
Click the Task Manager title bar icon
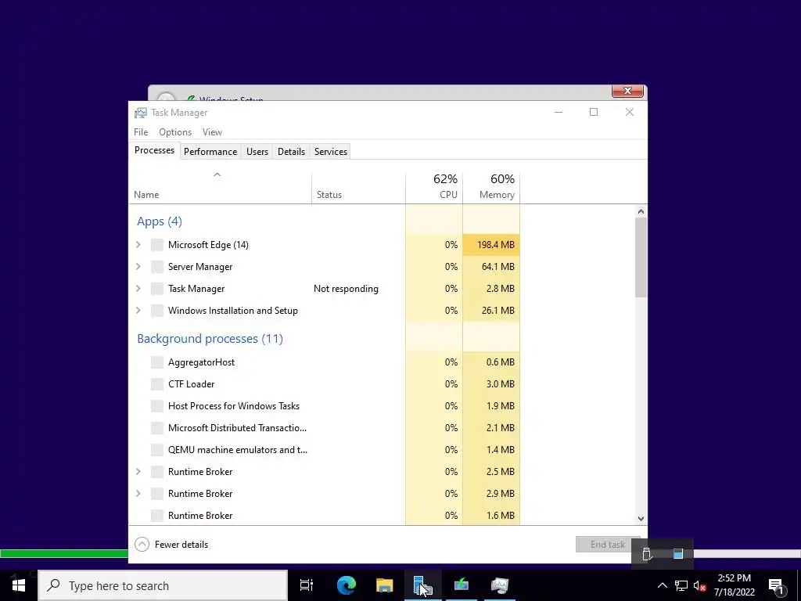coord(141,113)
